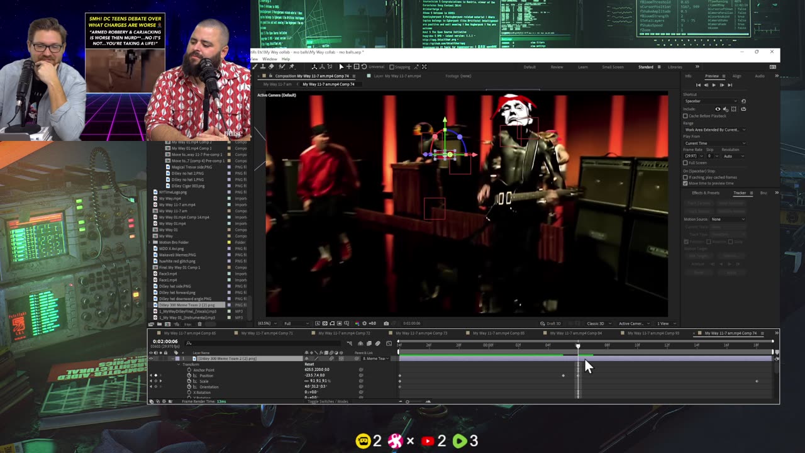Open the Play From Current Time dropdown
This screenshot has height=453, width=805.
point(715,143)
